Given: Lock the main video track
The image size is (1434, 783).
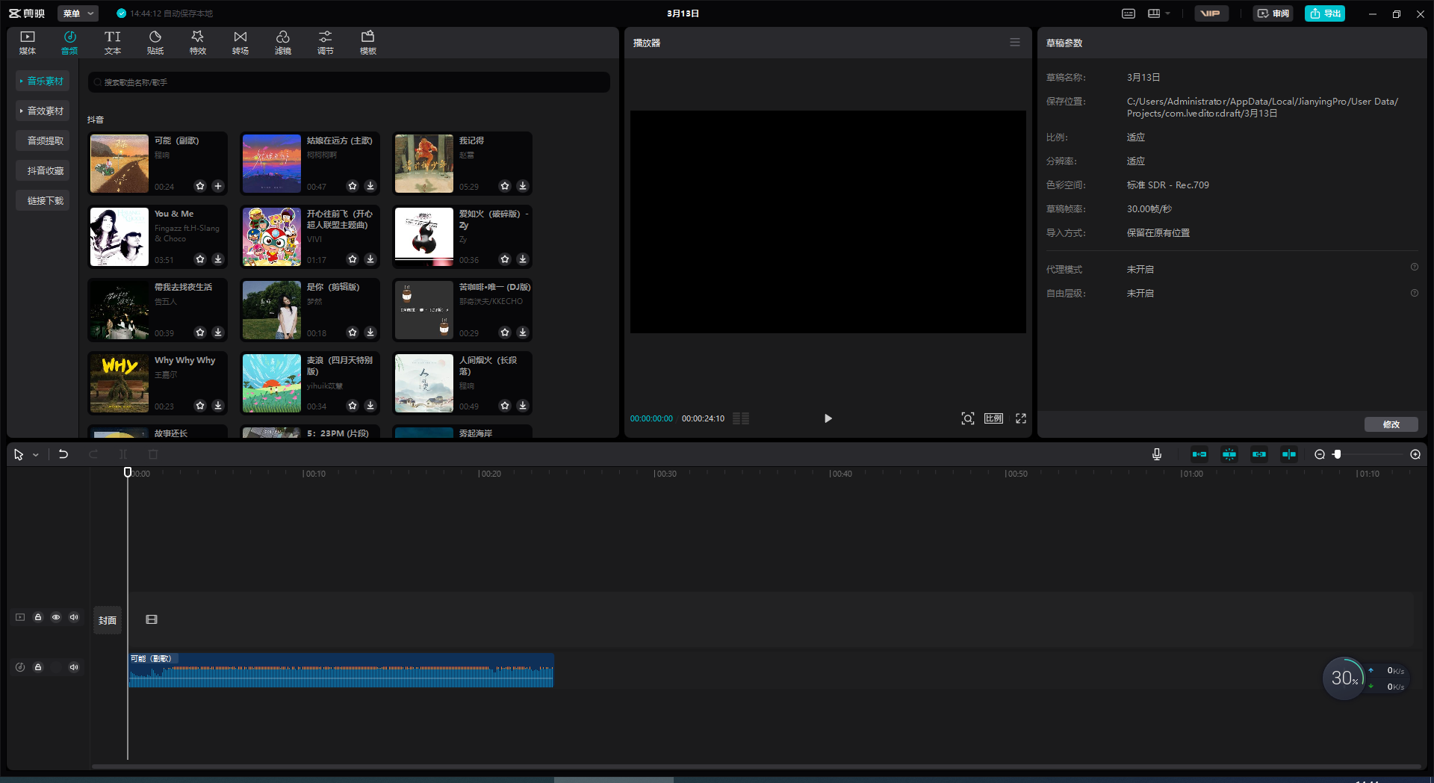Looking at the screenshot, I should (x=38, y=617).
